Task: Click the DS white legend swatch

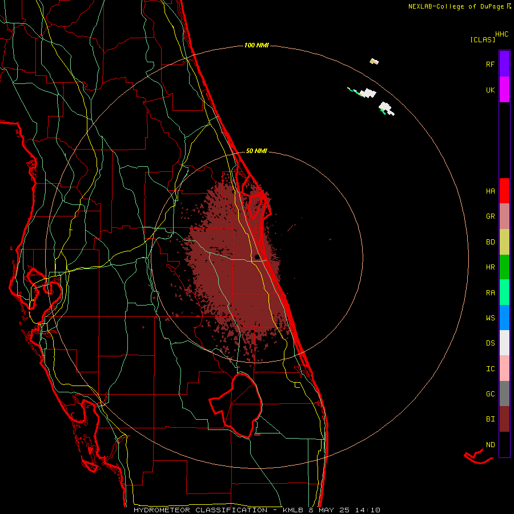Action: pos(504,343)
